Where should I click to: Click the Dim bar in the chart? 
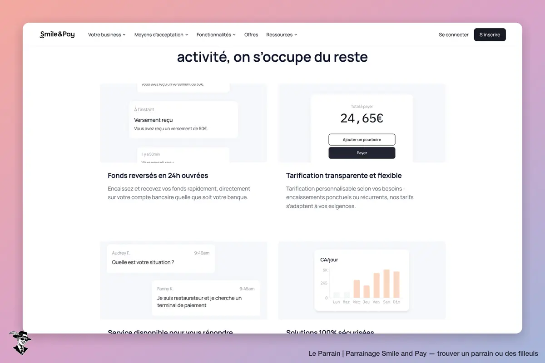tap(396, 285)
